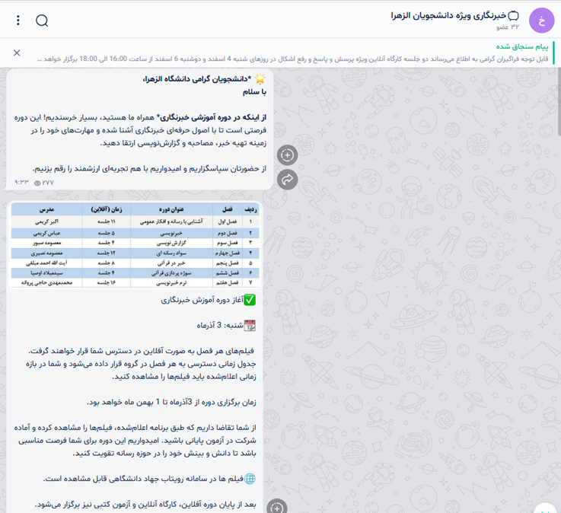Image resolution: width=561 pixels, height=513 pixels.
Task: Click the eye views icon showing ۲۷۷
Action: pos(37,183)
